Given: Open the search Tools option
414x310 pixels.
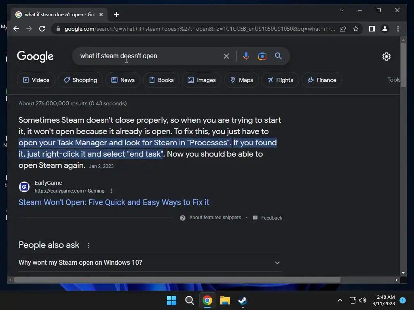Looking at the screenshot, I should (x=393, y=80).
